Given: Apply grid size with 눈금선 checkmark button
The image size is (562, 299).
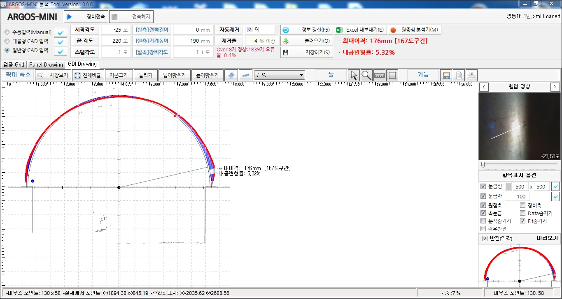Looking at the screenshot, I should pyautogui.click(x=555, y=186).
